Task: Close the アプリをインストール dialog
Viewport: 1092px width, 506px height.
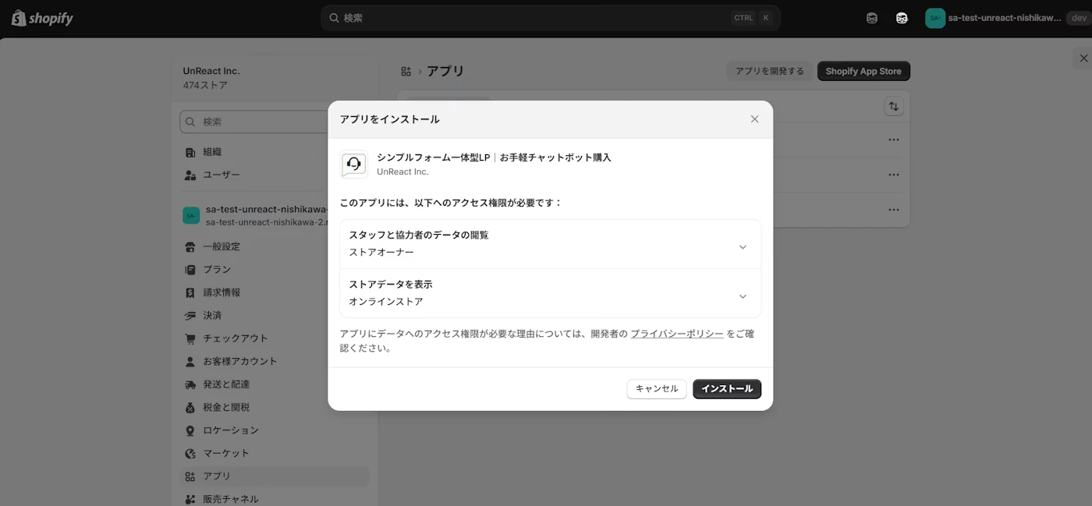Action: 754,119
